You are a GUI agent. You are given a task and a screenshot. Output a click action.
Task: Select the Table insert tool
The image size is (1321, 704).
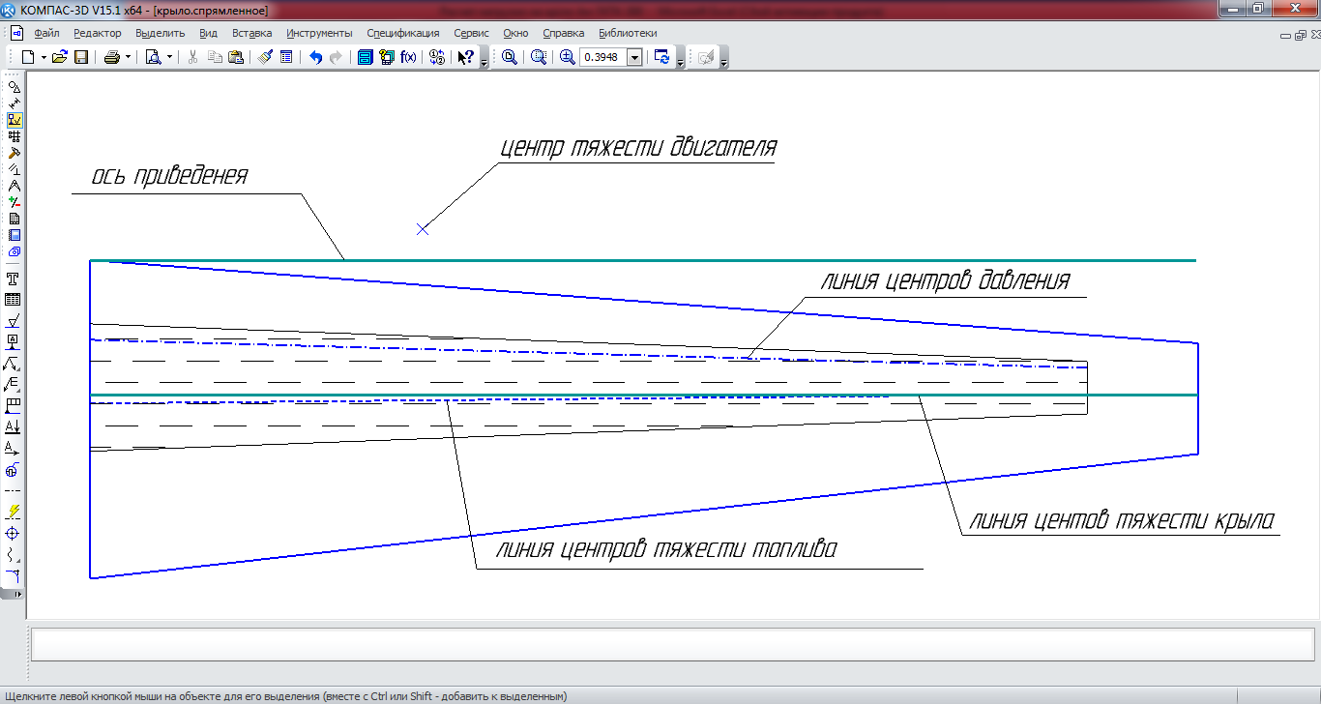pyautogui.click(x=14, y=300)
